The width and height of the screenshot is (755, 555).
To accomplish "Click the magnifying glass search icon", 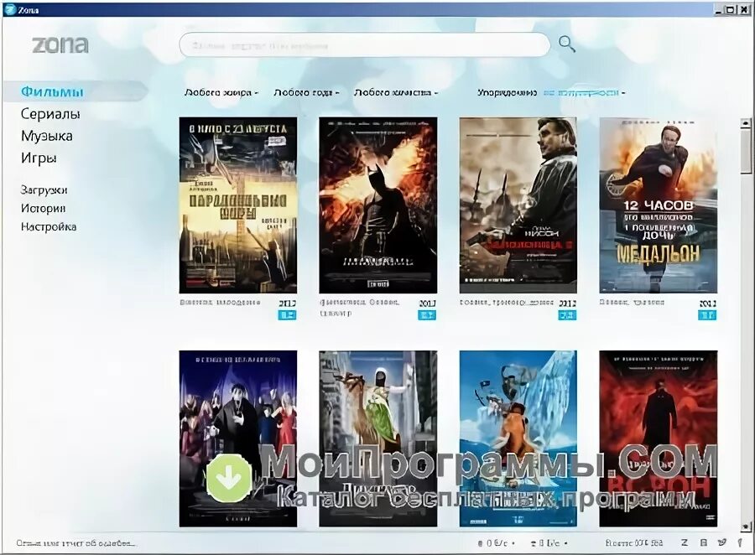I will (x=567, y=44).
